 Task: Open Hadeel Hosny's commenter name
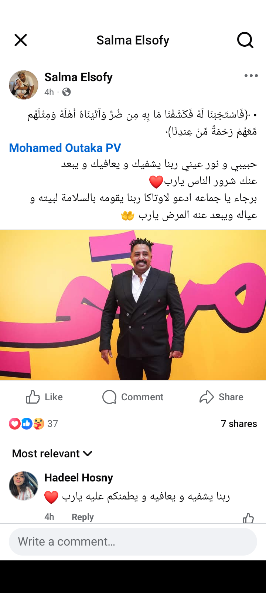pos(79,478)
